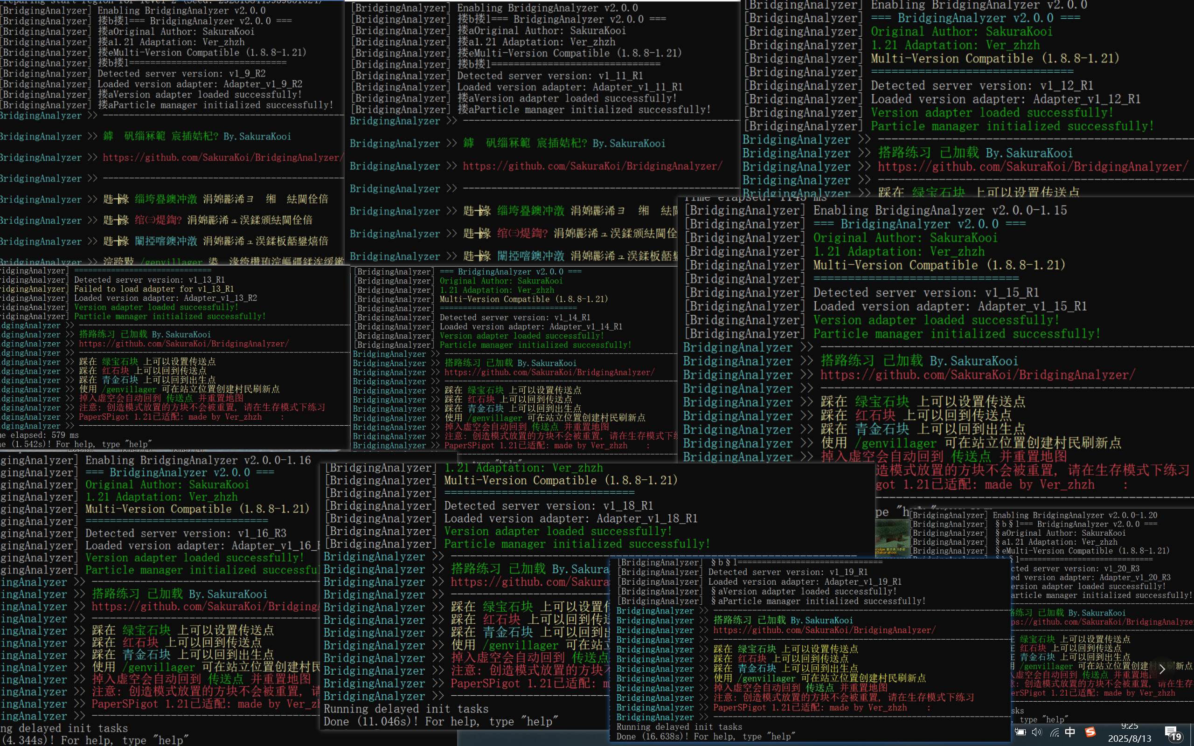Open the taskbar clock showing 2025/8/13

click(1129, 732)
